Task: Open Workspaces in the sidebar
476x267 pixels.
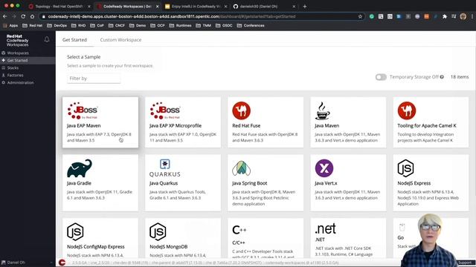Action: [x=18, y=53]
